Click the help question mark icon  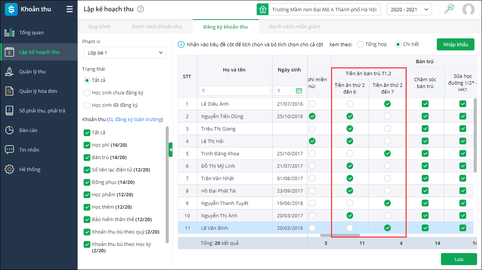click(140, 9)
